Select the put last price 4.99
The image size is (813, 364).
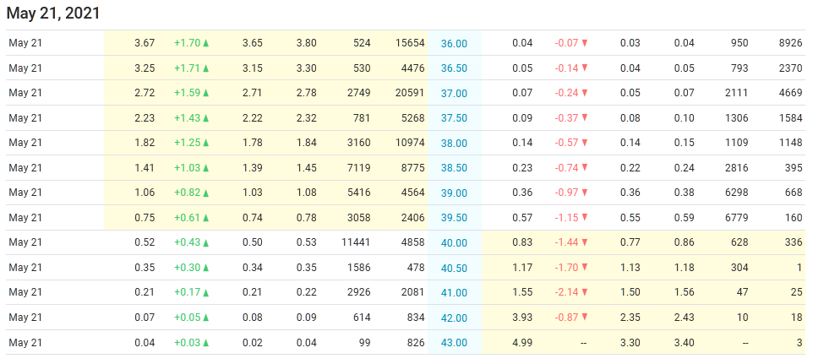point(522,342)
